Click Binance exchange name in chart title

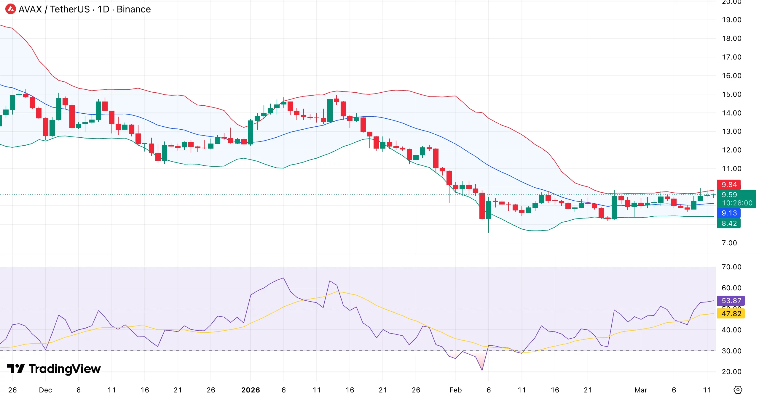click(133, 9)
